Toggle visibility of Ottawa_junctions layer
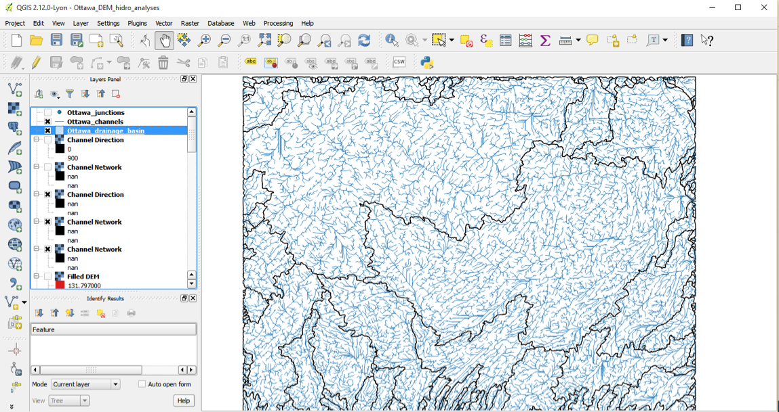 [x=48, y=112]
